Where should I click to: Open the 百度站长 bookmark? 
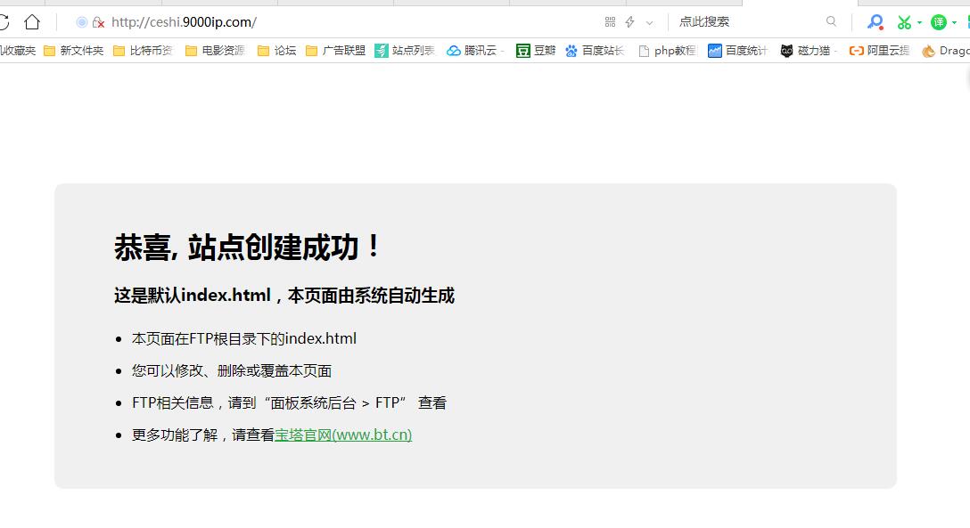point(596,51)
